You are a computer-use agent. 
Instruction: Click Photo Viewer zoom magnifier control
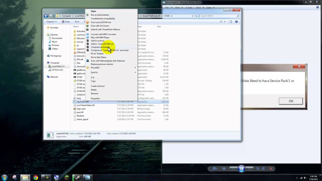215,169
